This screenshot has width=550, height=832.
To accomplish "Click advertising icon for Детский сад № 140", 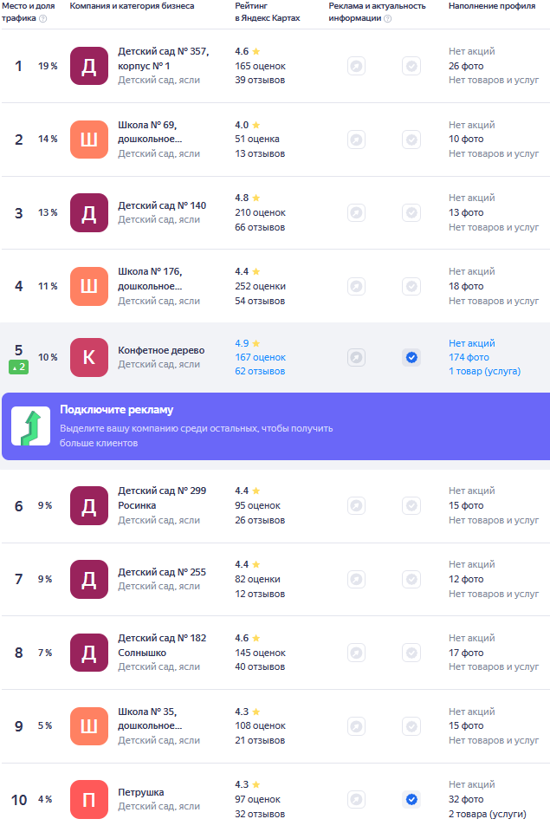I will 356,212.
